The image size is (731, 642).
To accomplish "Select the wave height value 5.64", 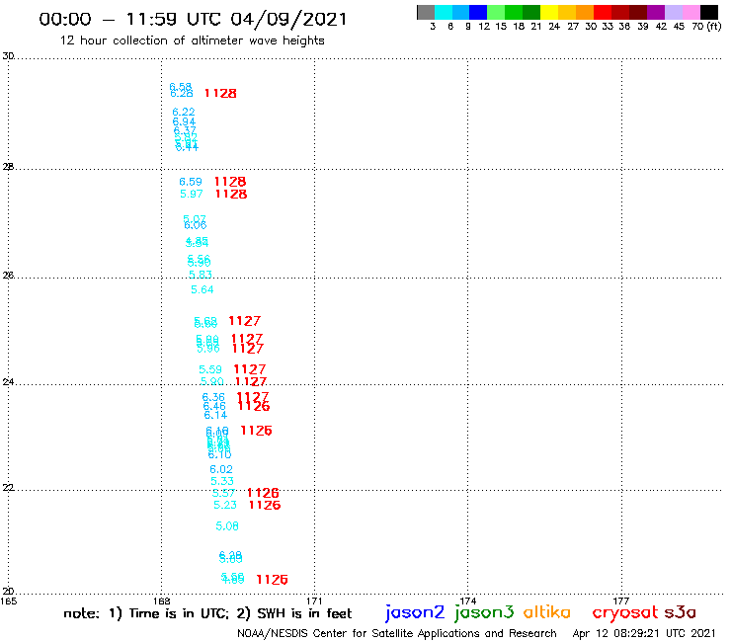I will click(x=203, y=289).
